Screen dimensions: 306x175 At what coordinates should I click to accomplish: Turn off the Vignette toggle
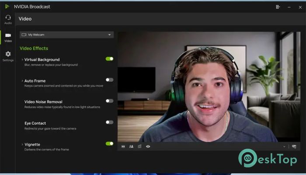click(109, 143)
